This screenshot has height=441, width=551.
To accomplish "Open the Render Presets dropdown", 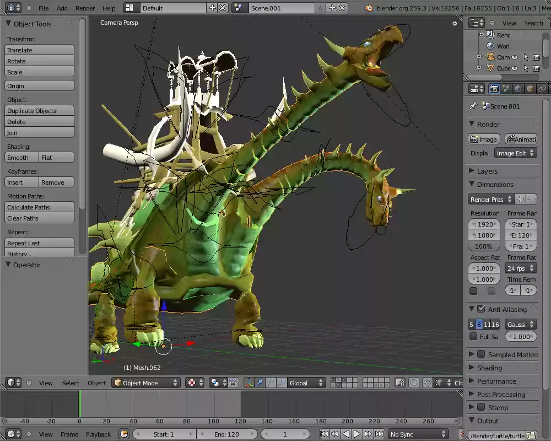I will pyautogui.click(x=489, y=199).
